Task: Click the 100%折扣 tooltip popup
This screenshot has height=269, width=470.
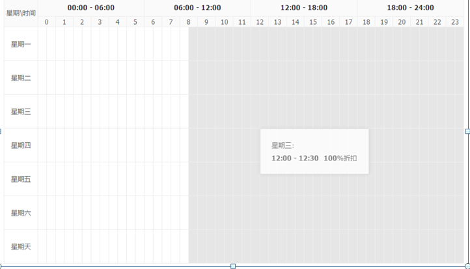Action: point(314,151)
